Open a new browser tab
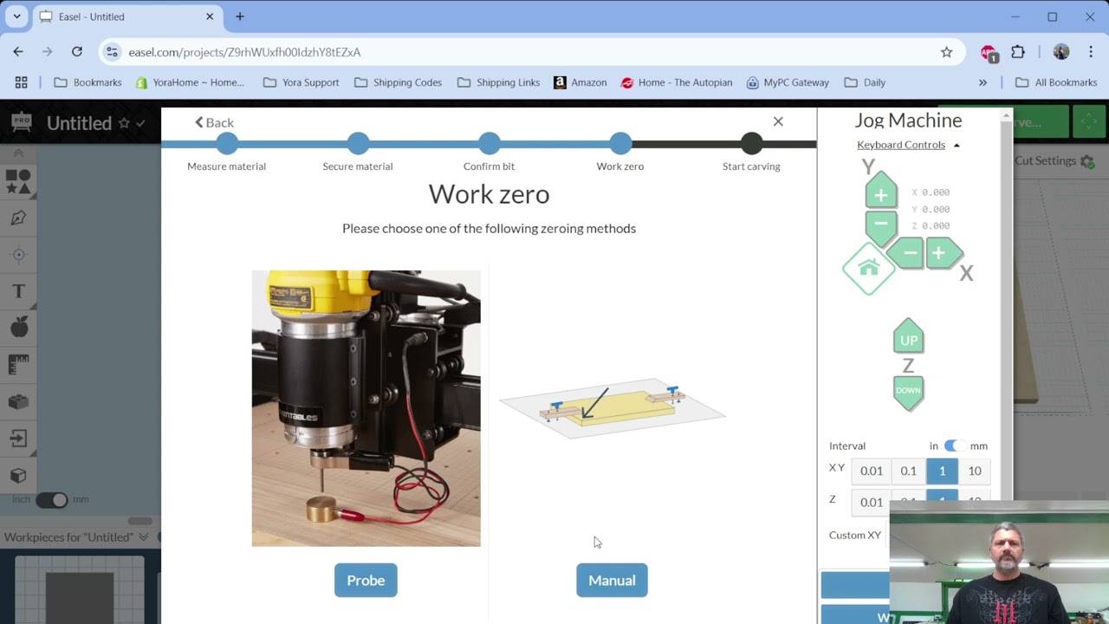The width and height of the screenshot is (1109, 624). [240, 16]
